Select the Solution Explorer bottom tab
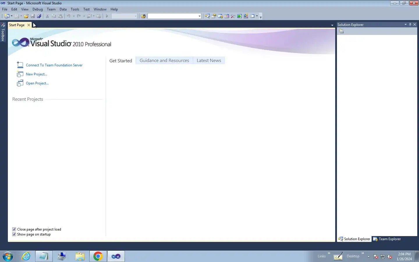The height and width of the screenshot is (262, 419). (x=354, y=239)
